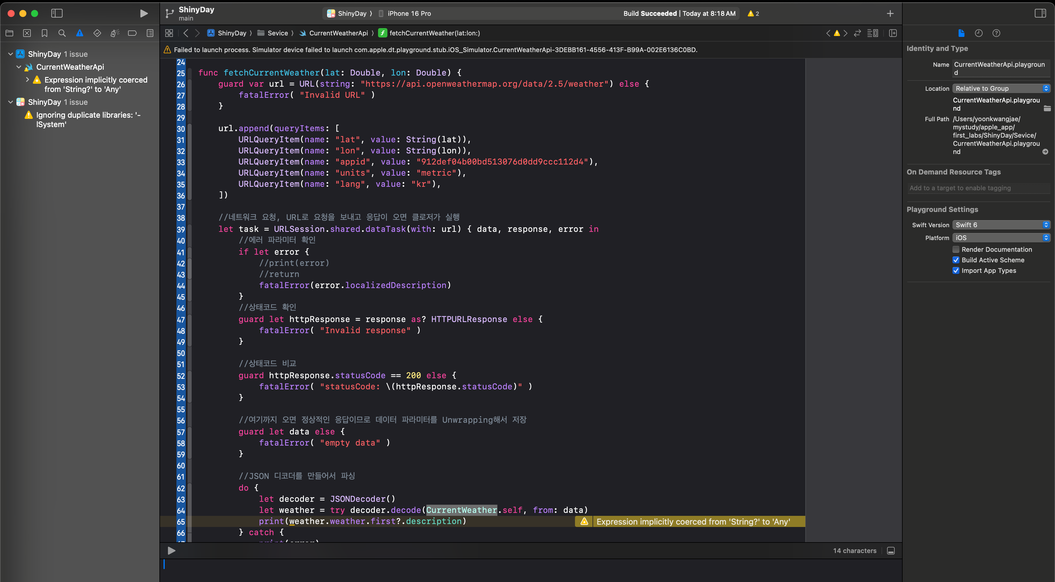Viewport: 1055px width, 582px height.
Task: Enable Render Documentation checkbox
Action: (x=956, y=249)
